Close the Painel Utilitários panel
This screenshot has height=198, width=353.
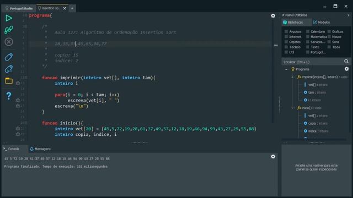(348, 15)
